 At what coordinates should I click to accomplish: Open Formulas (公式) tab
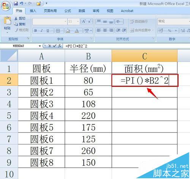(x=68, y=11)
